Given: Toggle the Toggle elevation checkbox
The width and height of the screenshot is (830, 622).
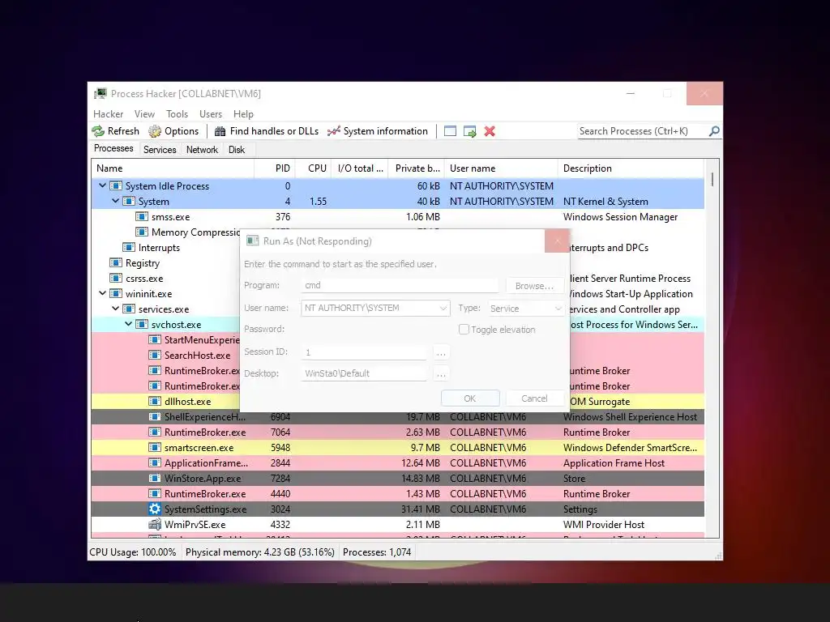Looking at the screenshot, I should click(x=464, y=329).
